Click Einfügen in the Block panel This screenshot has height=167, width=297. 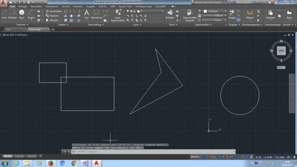coord(170,14)
